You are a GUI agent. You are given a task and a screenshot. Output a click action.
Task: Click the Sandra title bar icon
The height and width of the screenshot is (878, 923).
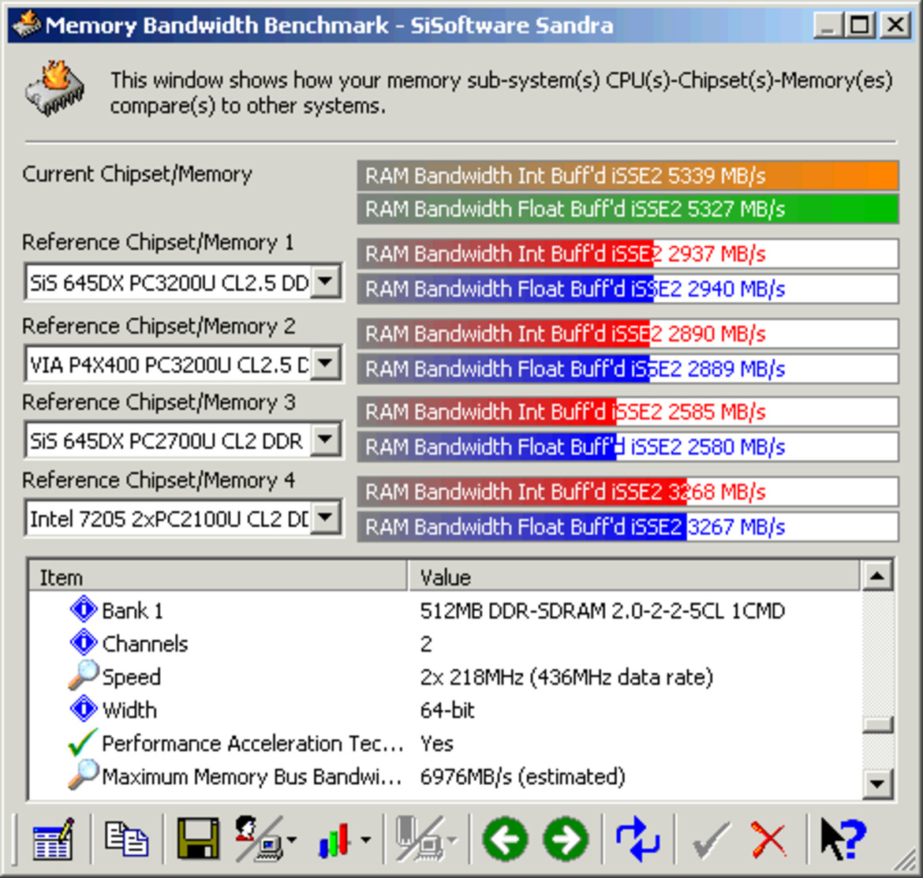(x=26, y=24)
